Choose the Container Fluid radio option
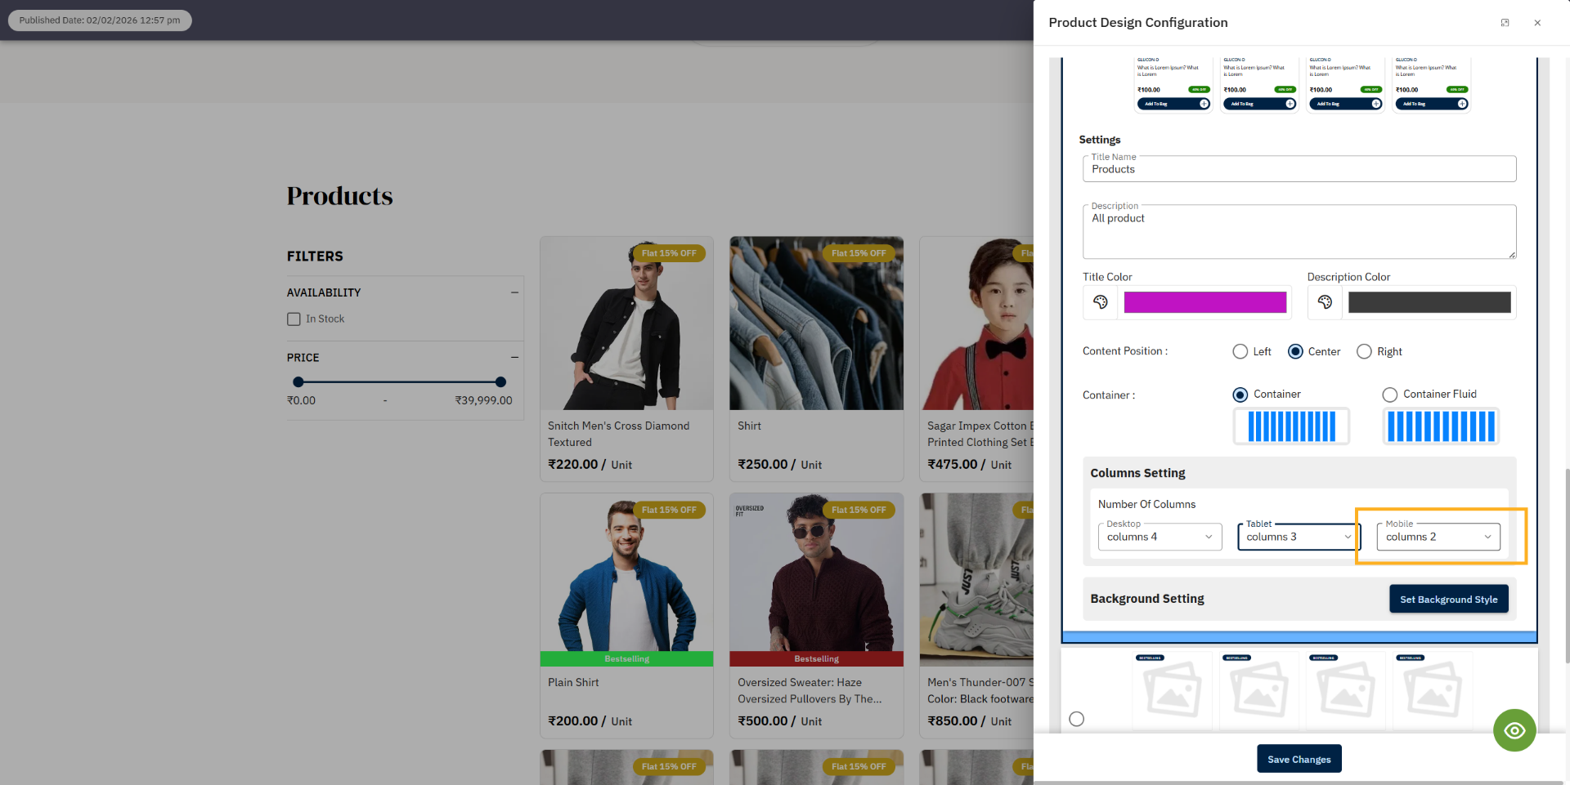 point(1389,395)
